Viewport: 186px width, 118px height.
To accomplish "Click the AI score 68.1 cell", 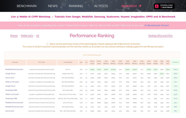I will [x=176, y=111].
